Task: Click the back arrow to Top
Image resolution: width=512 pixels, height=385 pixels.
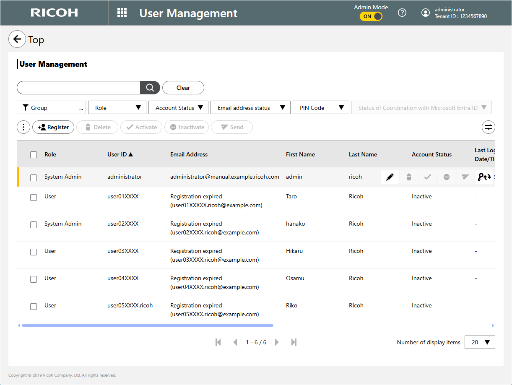Action: click(x=17, y=39)
